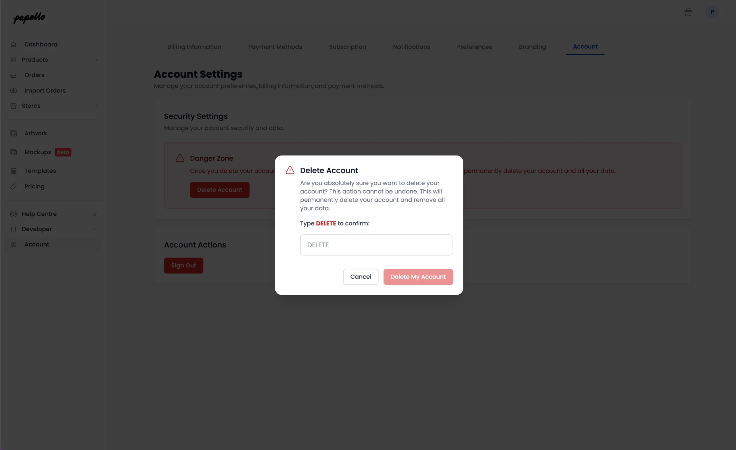Expand the Developer submenu chevron

(94, 229)
